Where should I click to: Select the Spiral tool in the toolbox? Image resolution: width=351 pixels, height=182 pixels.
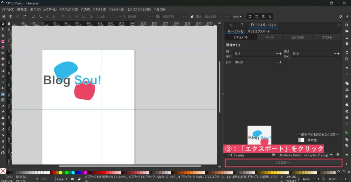[3, 65]
